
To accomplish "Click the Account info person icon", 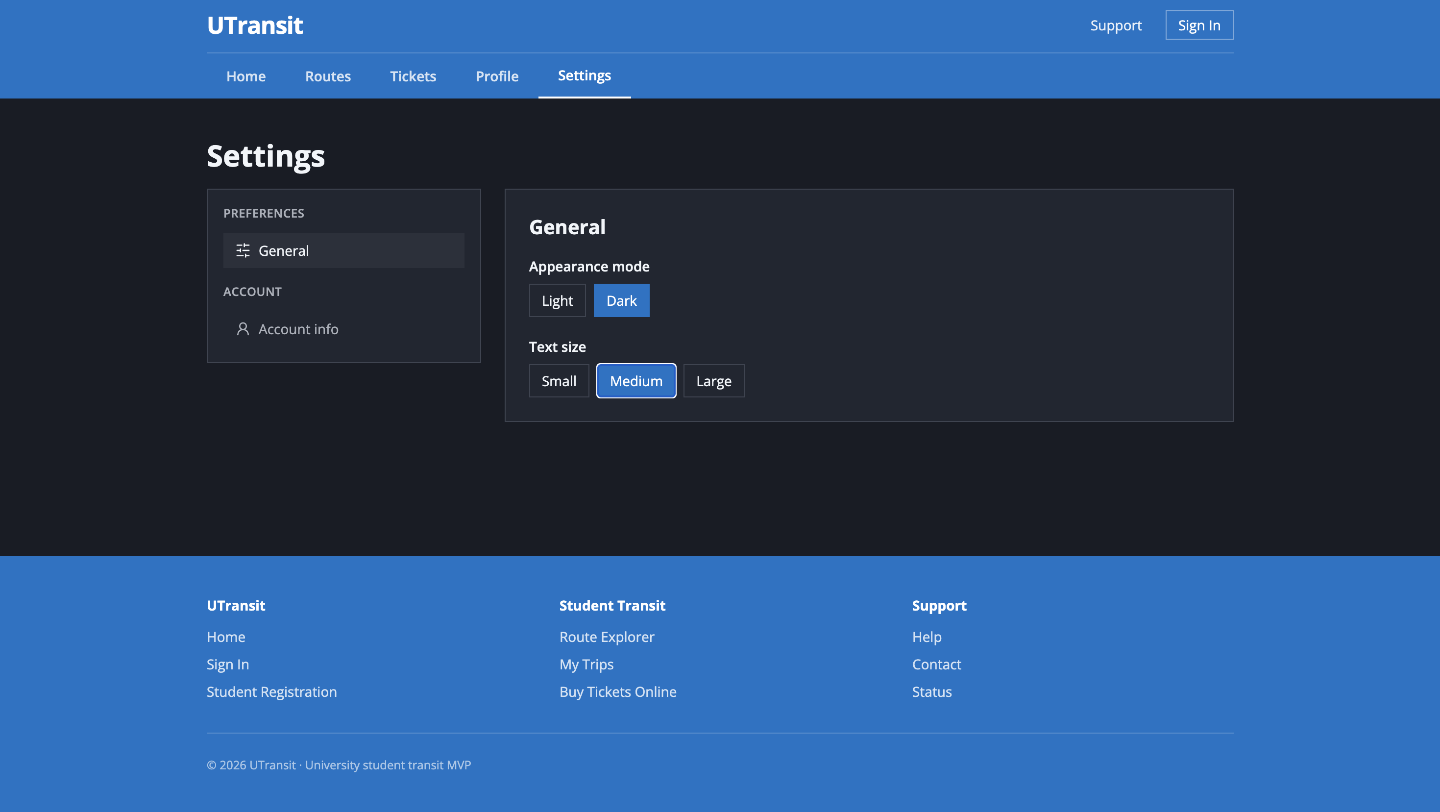I will point(243,329).
